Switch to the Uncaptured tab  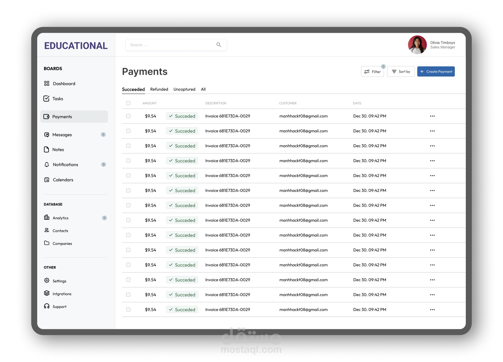(185, 89)
